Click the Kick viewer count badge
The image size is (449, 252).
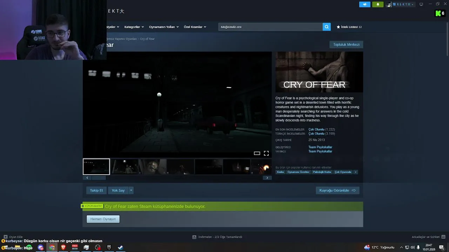[x=440, y=13]
